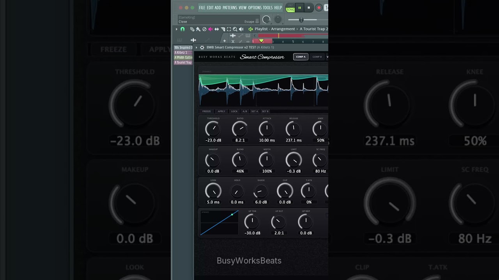
Task: Select the A Tourist Trap pattern in picker
Action: click(x=183, y=63)
